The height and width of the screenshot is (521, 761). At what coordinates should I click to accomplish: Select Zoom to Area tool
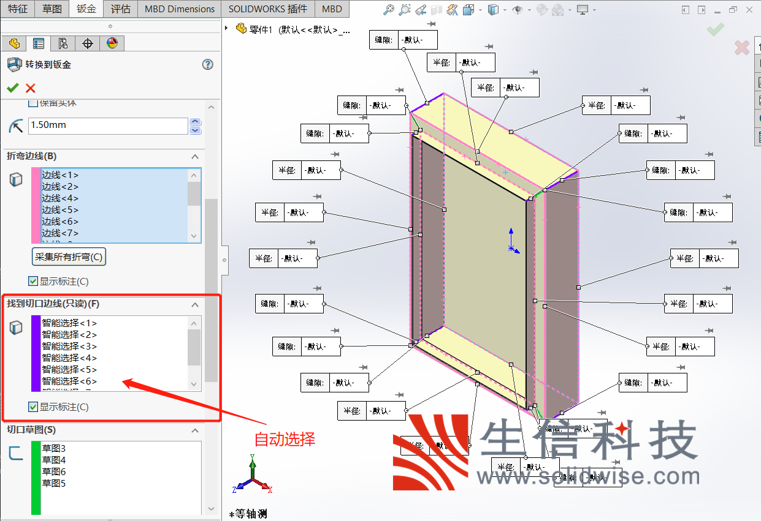(405, 9)
